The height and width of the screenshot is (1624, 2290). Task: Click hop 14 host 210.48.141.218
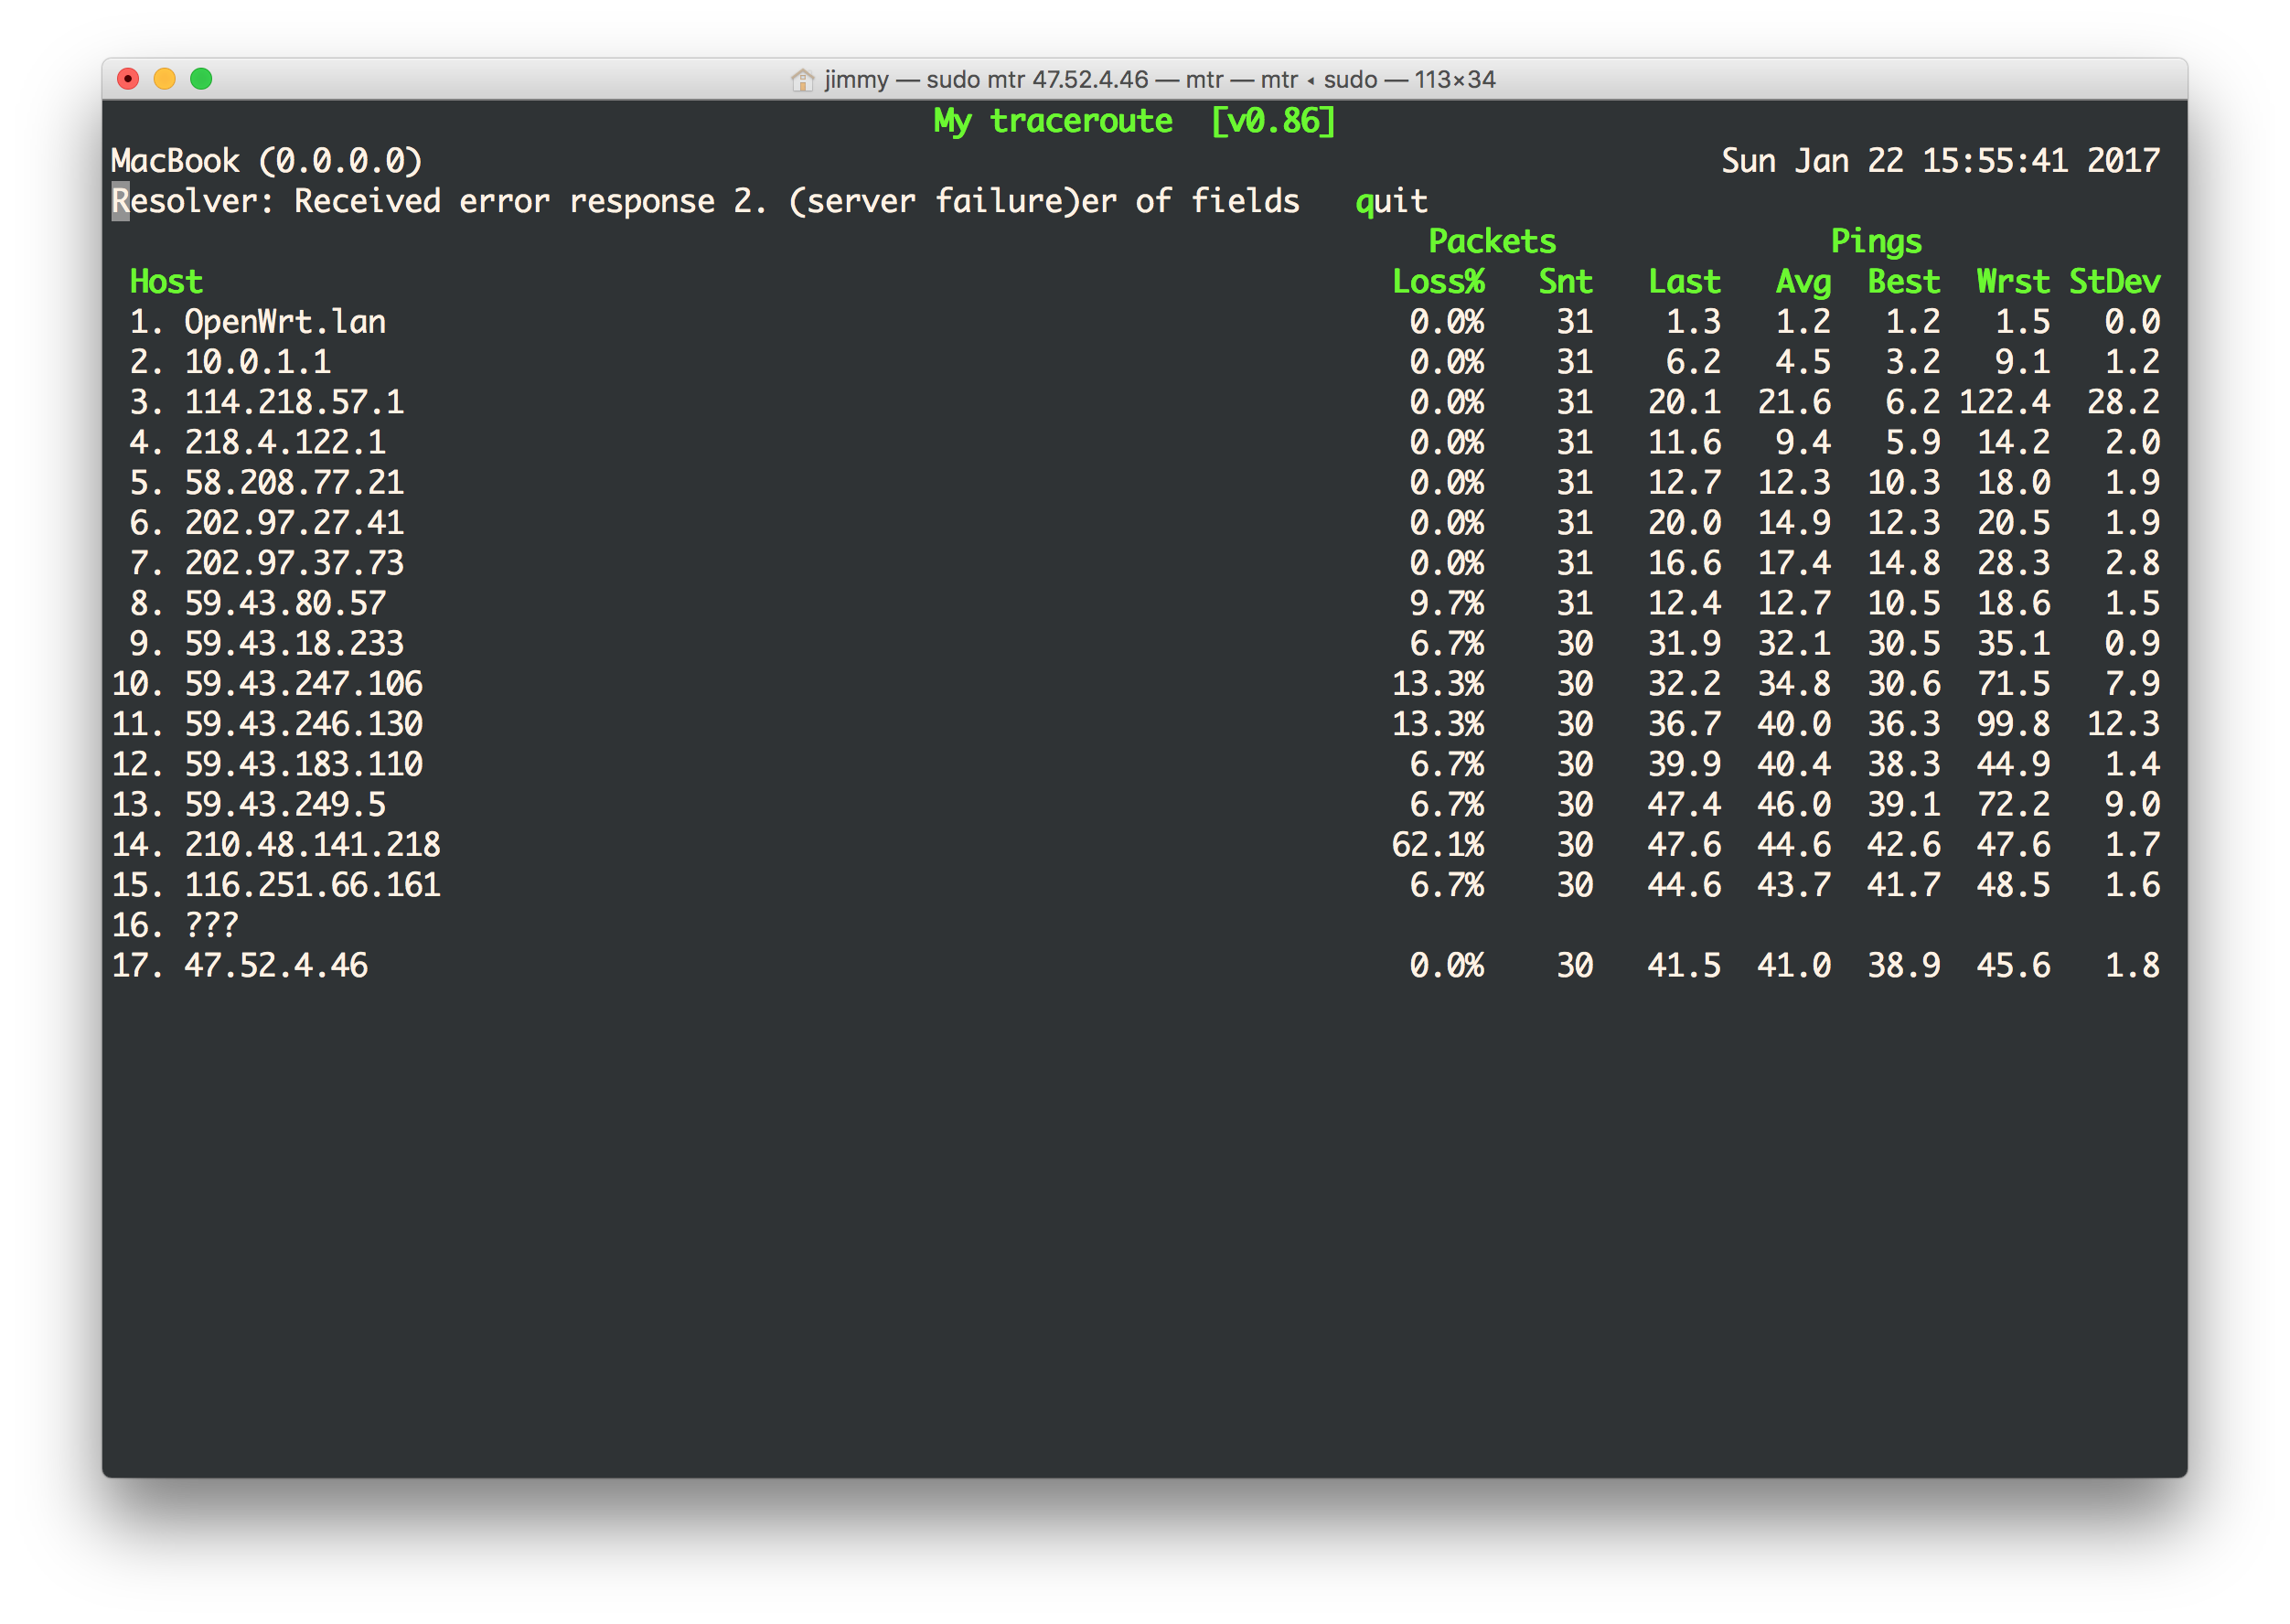[x=312, y=845]
